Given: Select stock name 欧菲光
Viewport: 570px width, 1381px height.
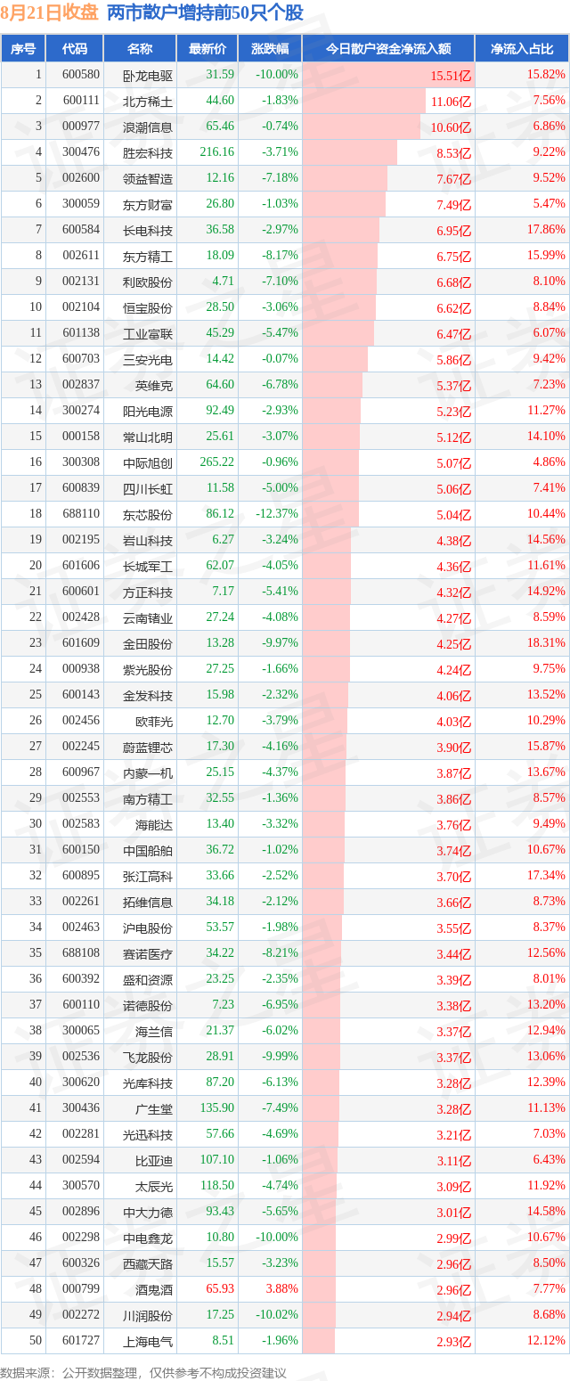Looking at the screenshot, I should click(154, 721).
